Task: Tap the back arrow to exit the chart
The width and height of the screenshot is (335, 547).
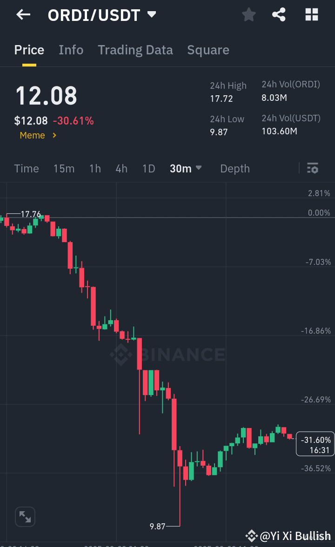Action: click(22, 14)
